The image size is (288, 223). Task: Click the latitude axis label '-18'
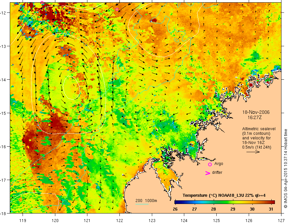coord(4,213)
